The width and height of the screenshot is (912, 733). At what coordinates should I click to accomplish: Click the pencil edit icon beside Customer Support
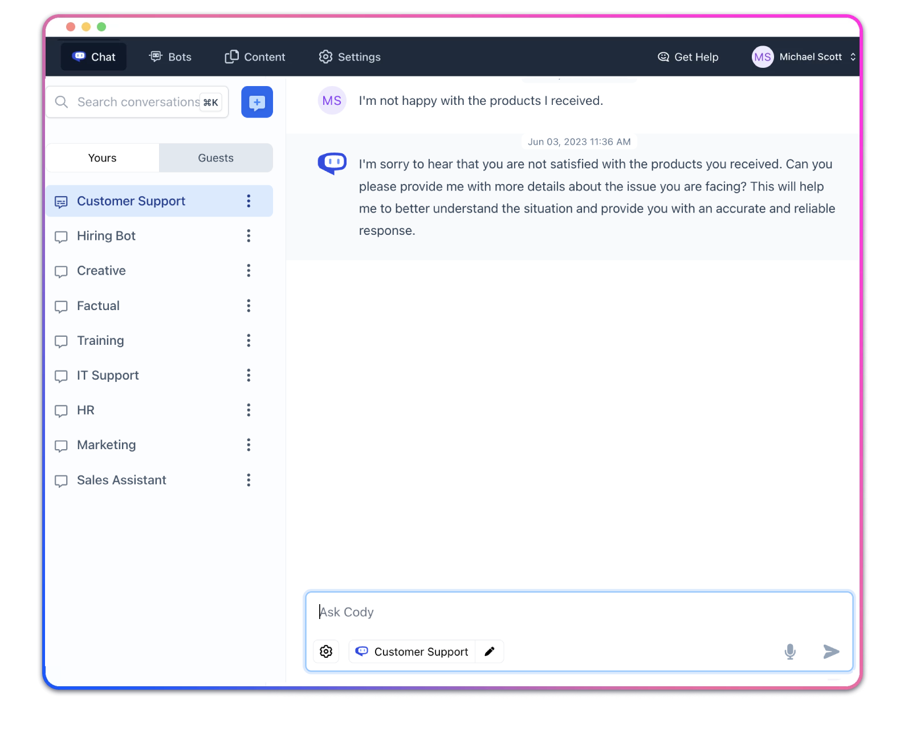click(x=489, y=651)
